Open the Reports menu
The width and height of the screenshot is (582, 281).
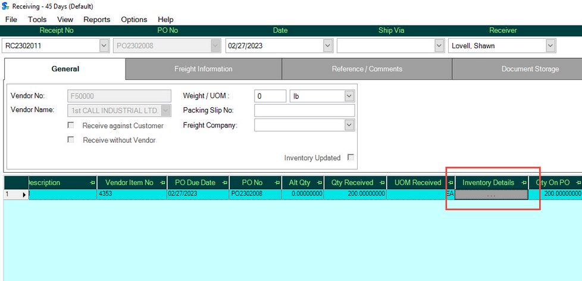pos(96,20)
